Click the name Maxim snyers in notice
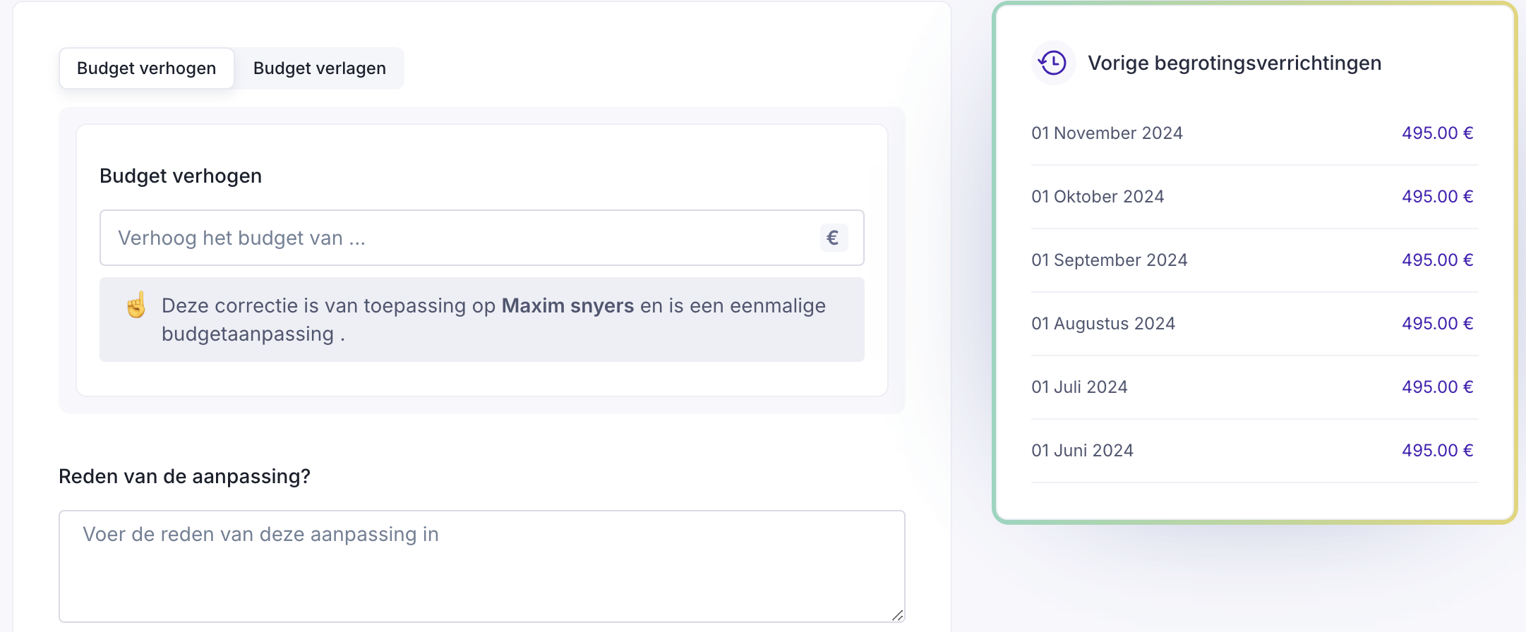 pos(567,305)
